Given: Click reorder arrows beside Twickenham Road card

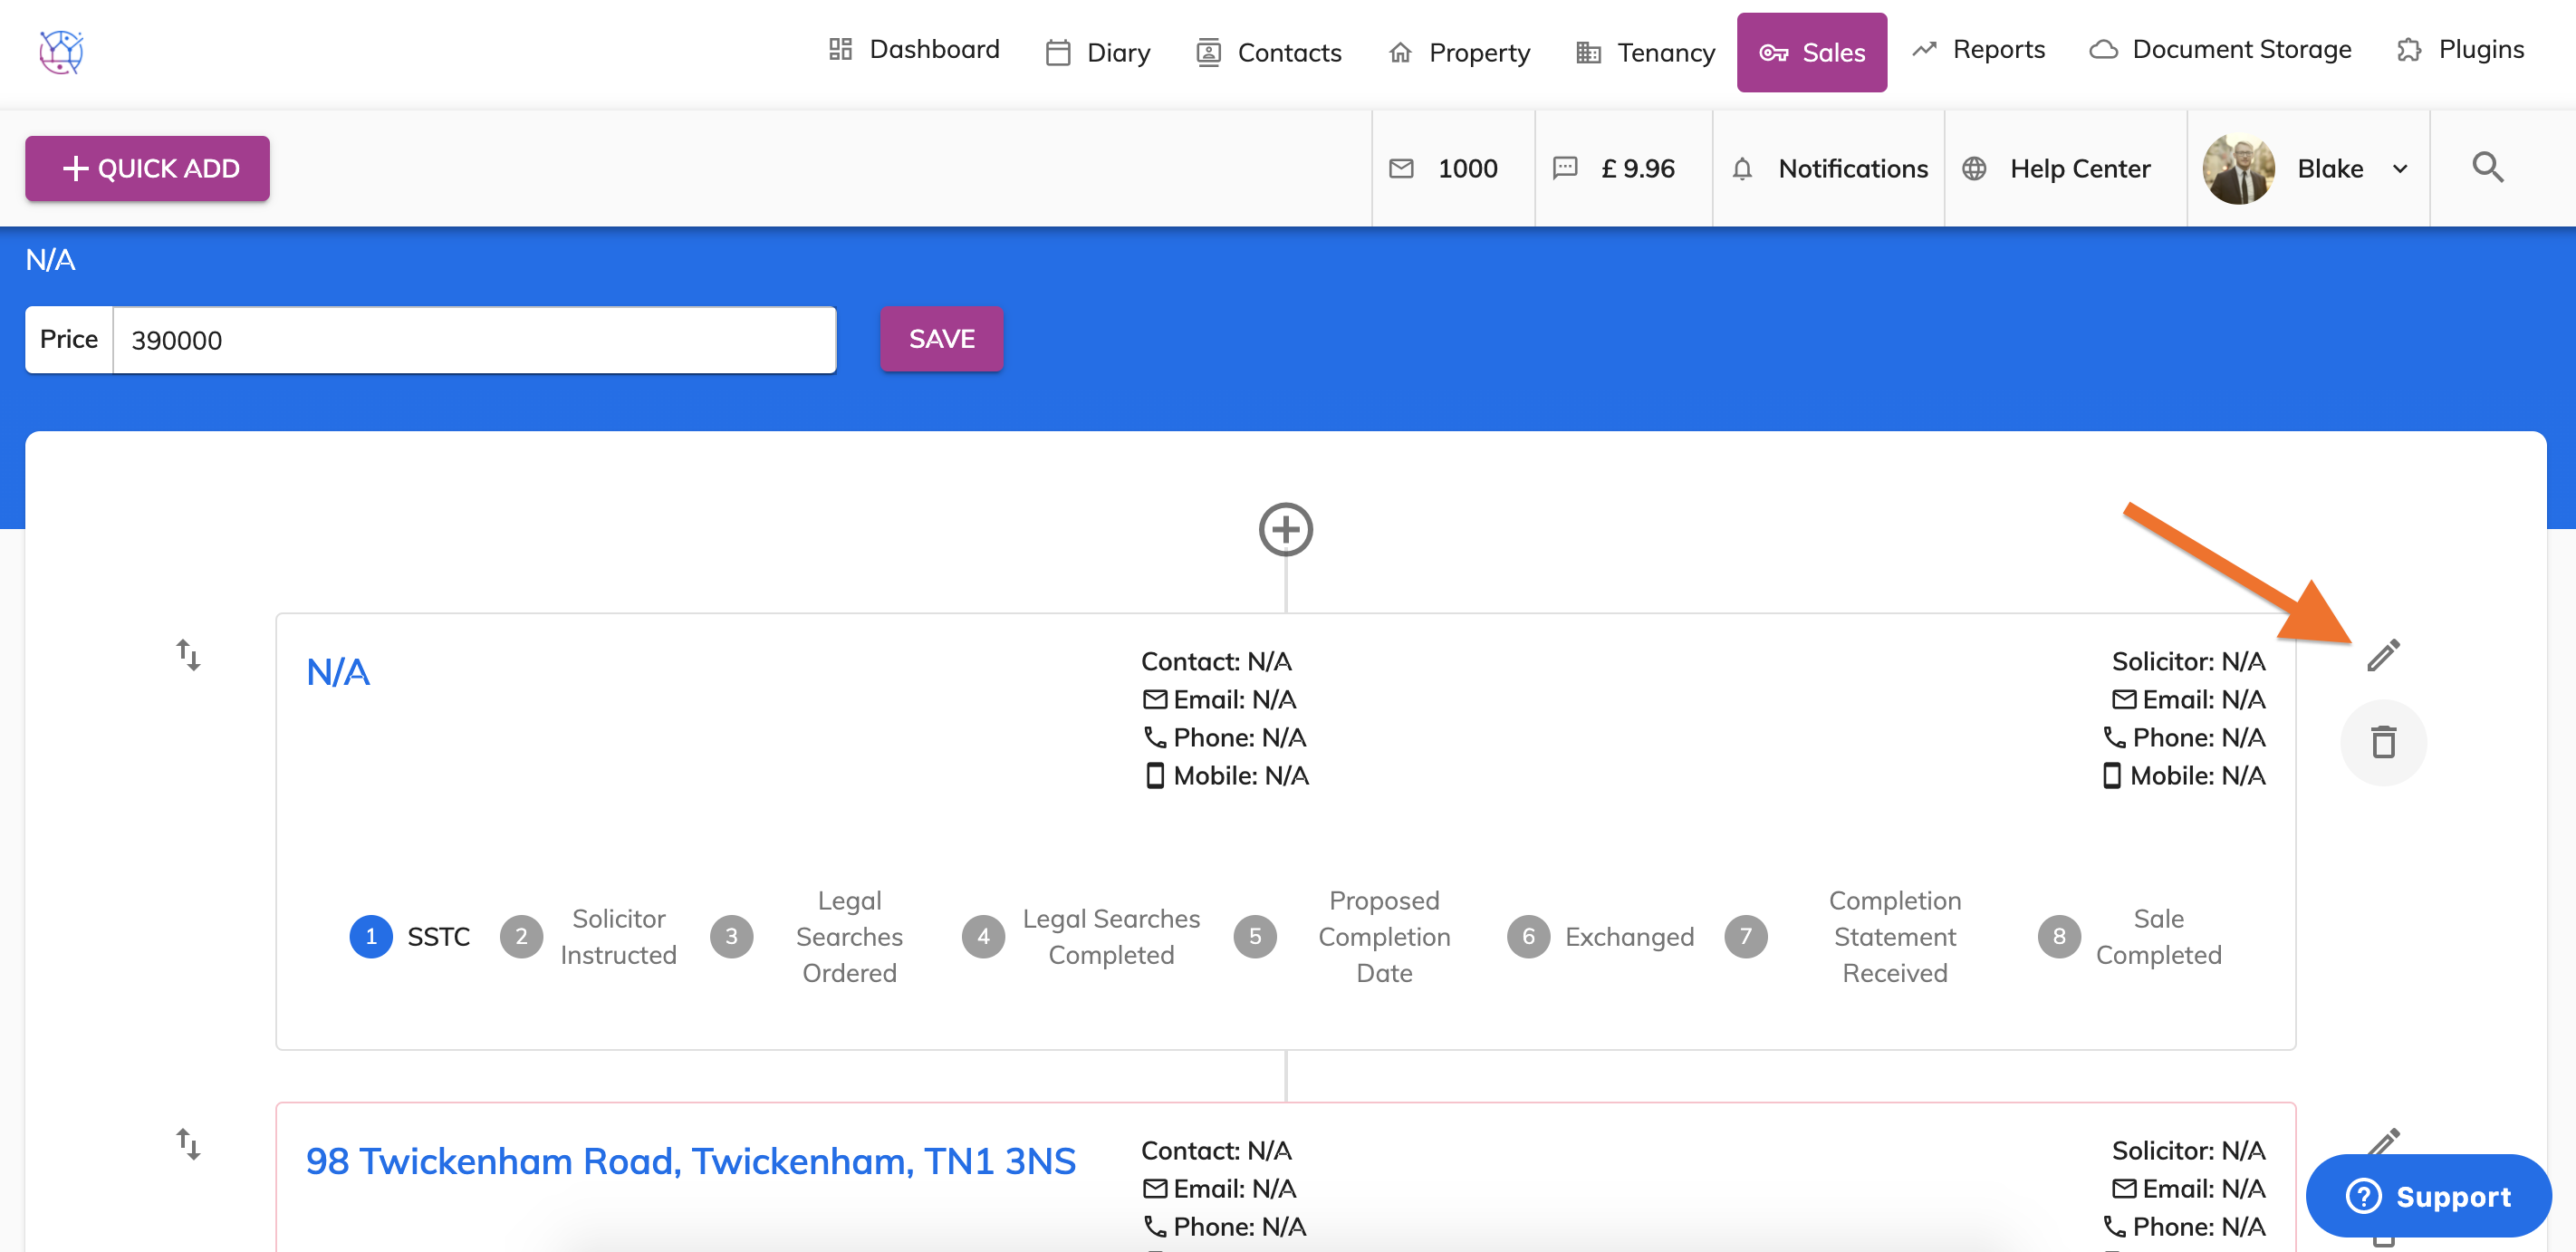Looking at the screenshot, I should pyautogui.click(x=188, y=1143).
